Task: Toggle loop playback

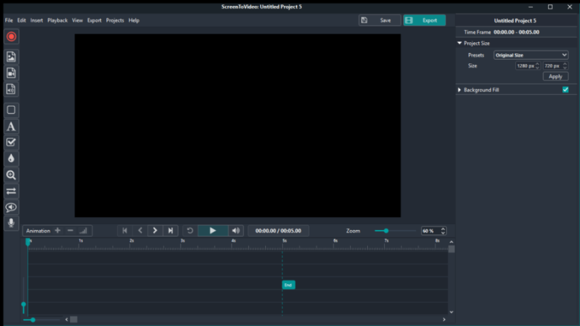Action: [190, 231]
